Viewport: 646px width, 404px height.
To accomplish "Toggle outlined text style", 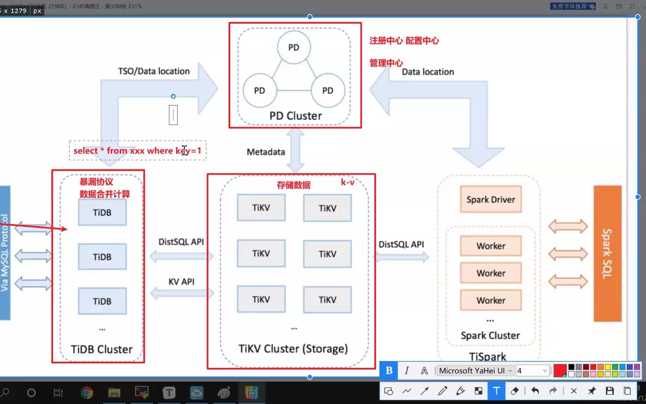I will [x=424, y=371].
